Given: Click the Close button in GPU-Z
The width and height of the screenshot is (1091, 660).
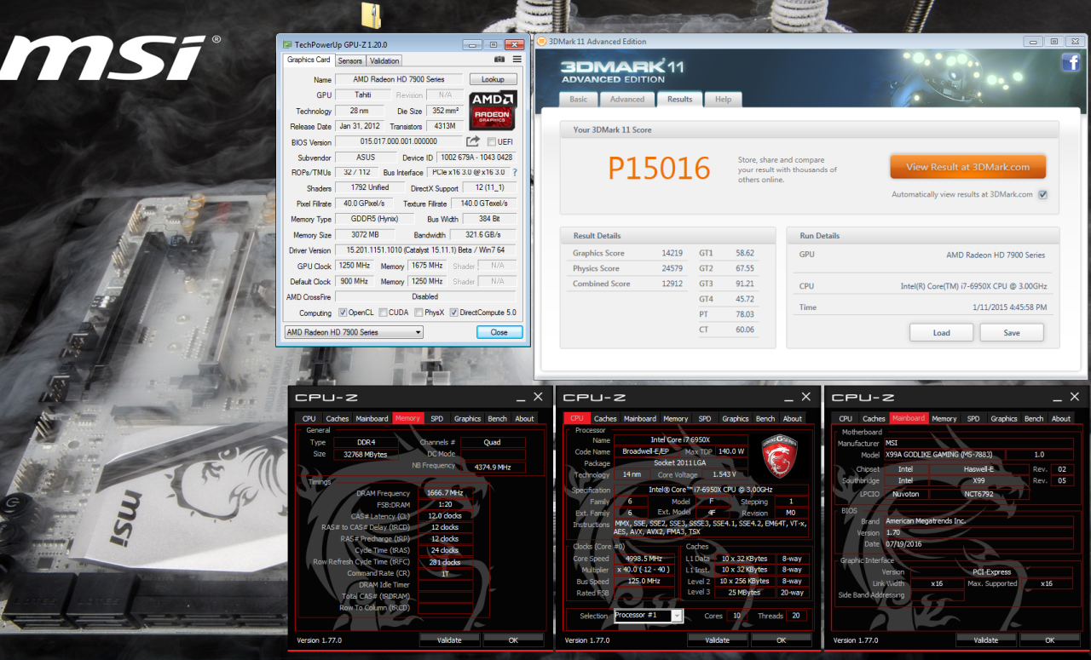Looking at the screenshot, I should coord(499,332).
